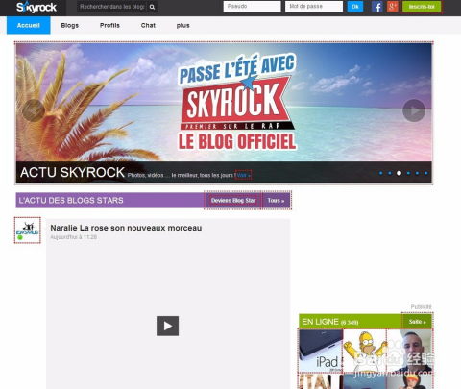Image resolution: width=461 pixels, height=389 pixels.
Task: Open the man's photo profile thumbnail
Action: point(409,351)
